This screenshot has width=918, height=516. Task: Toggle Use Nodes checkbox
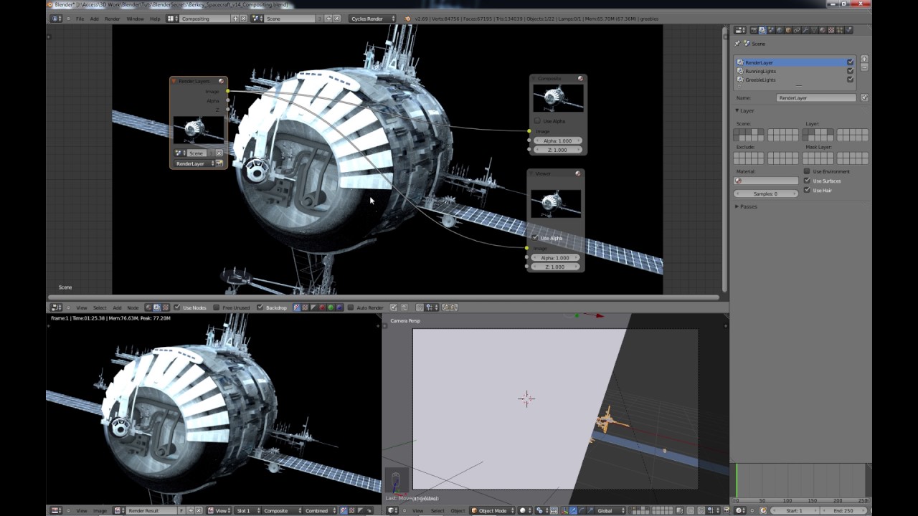point(176,307)
